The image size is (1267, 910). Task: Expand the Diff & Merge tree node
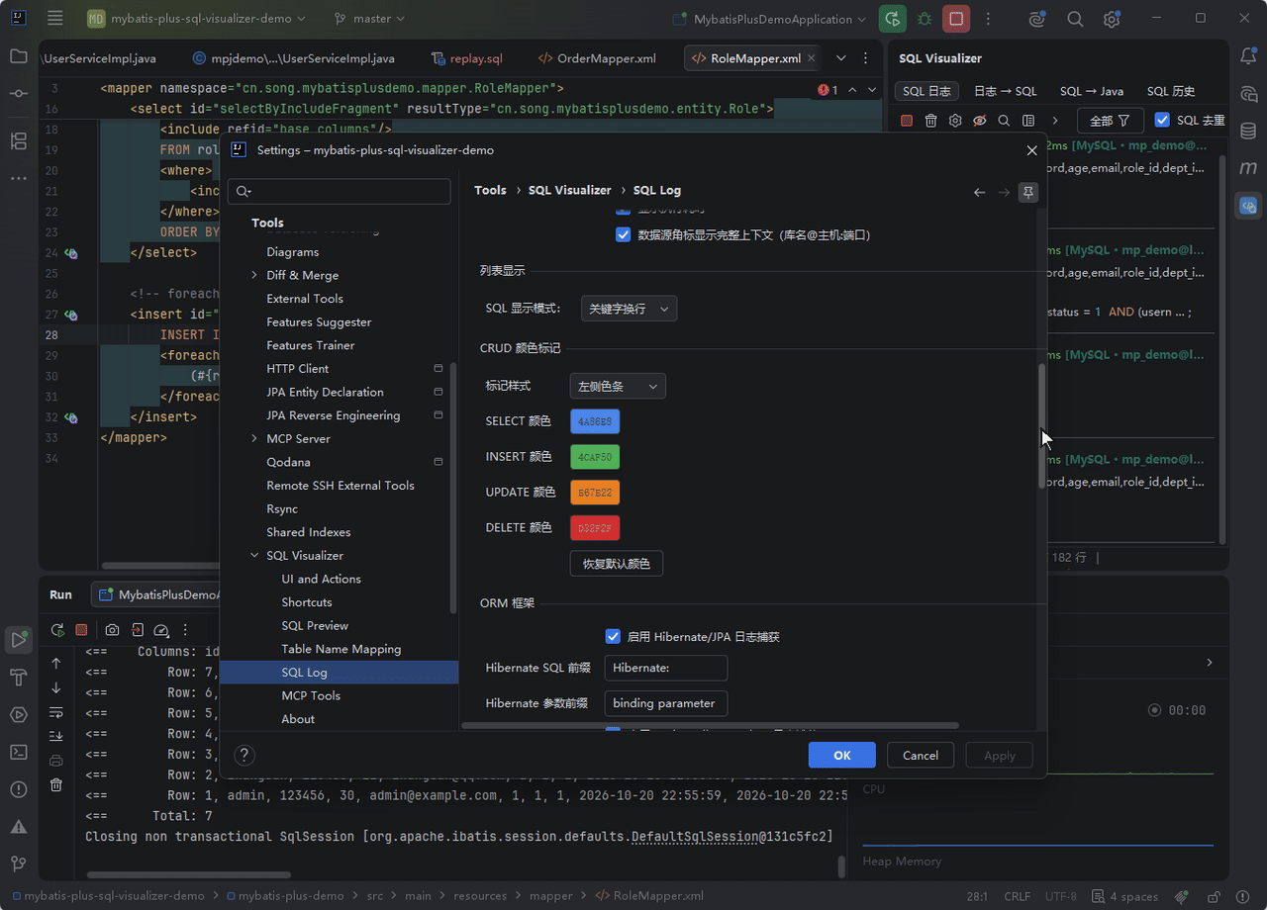(254, 275)
